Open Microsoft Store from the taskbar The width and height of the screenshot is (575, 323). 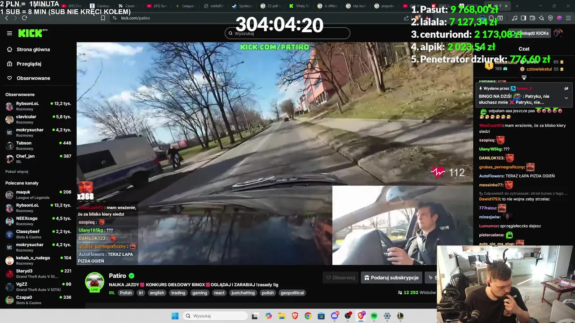coord(321,316)
